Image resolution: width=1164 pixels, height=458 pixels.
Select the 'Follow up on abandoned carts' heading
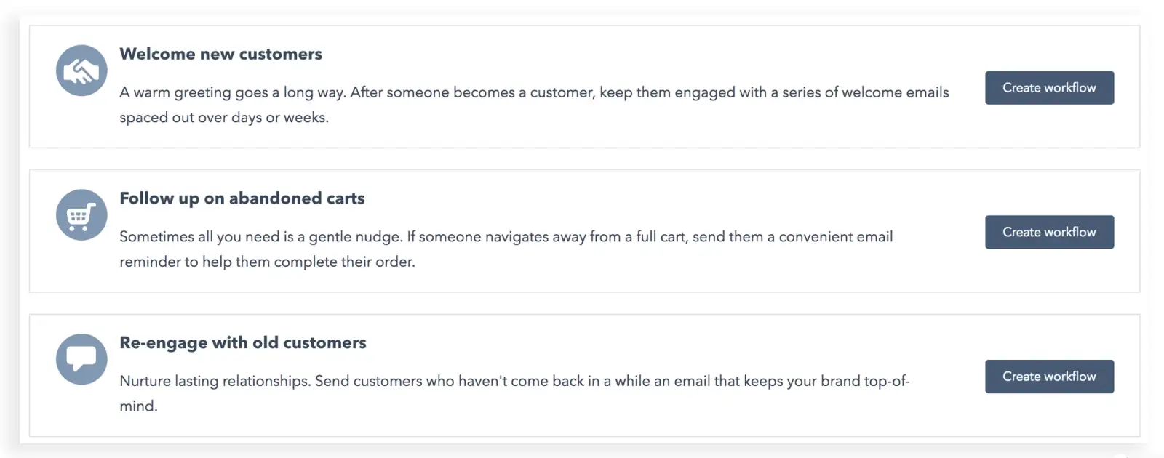pos(242,198)
